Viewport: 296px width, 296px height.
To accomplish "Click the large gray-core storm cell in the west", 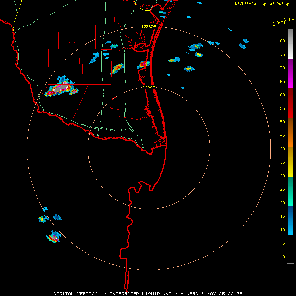I will point(62,86).
